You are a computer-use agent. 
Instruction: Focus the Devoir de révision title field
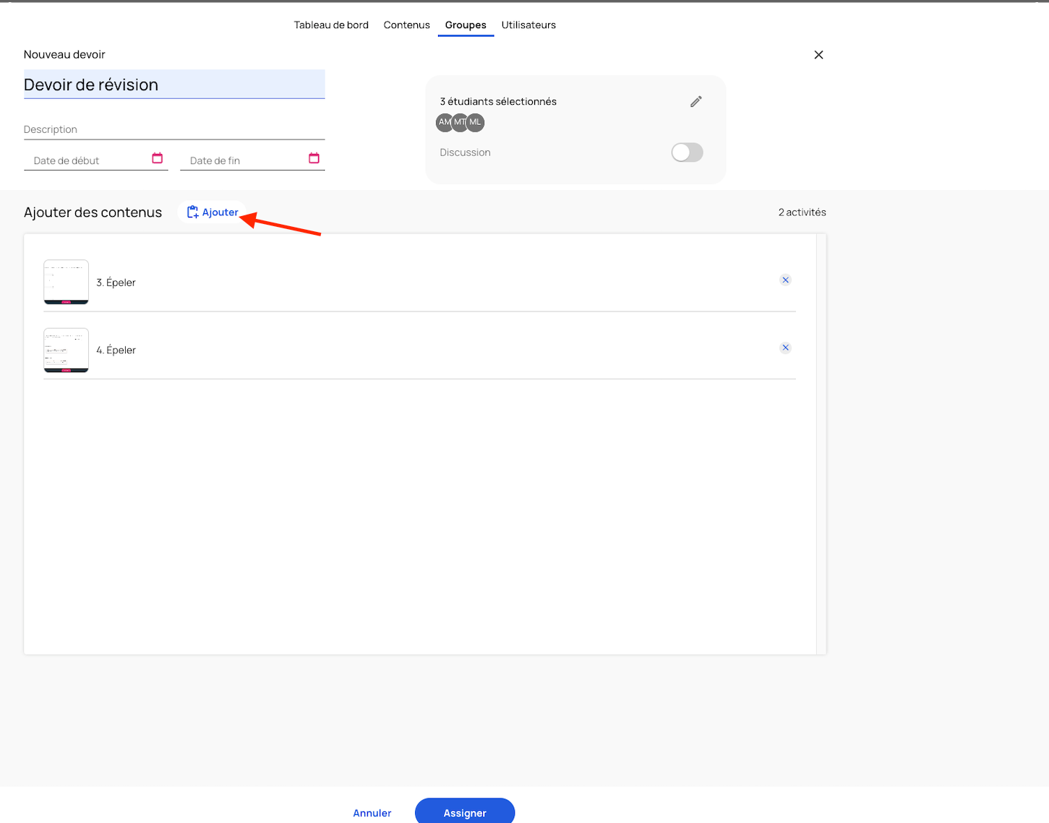(x=174, y=85)
